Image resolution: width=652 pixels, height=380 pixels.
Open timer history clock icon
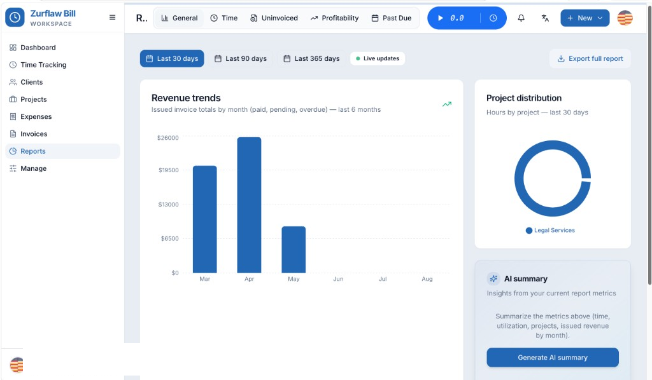coord(493,18)
